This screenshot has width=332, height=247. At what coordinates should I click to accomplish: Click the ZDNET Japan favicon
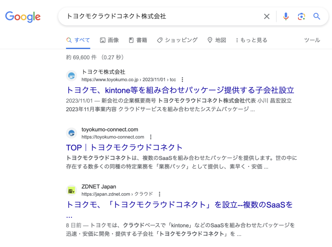tap(72, 190)
